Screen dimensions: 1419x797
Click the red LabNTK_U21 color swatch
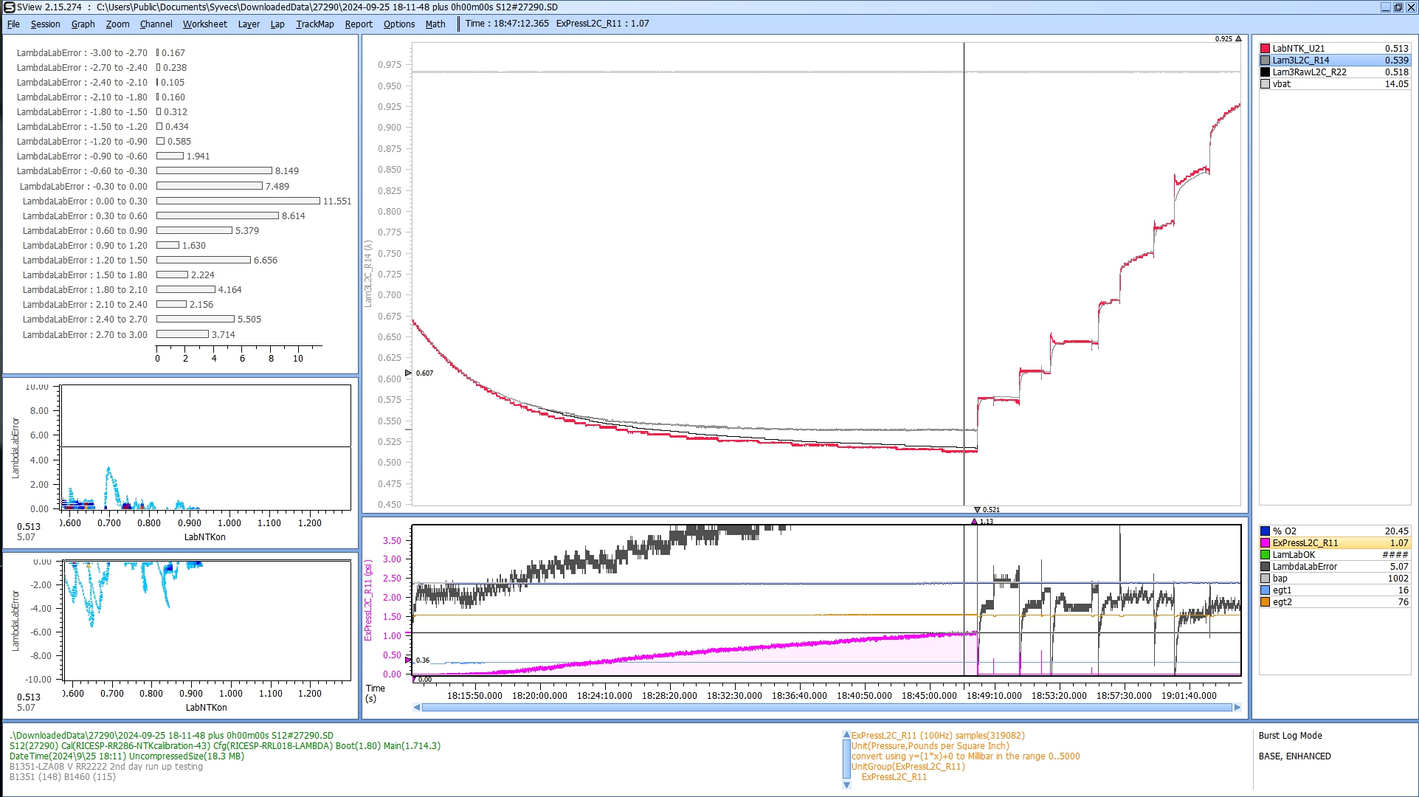(x=1265, y=49)
